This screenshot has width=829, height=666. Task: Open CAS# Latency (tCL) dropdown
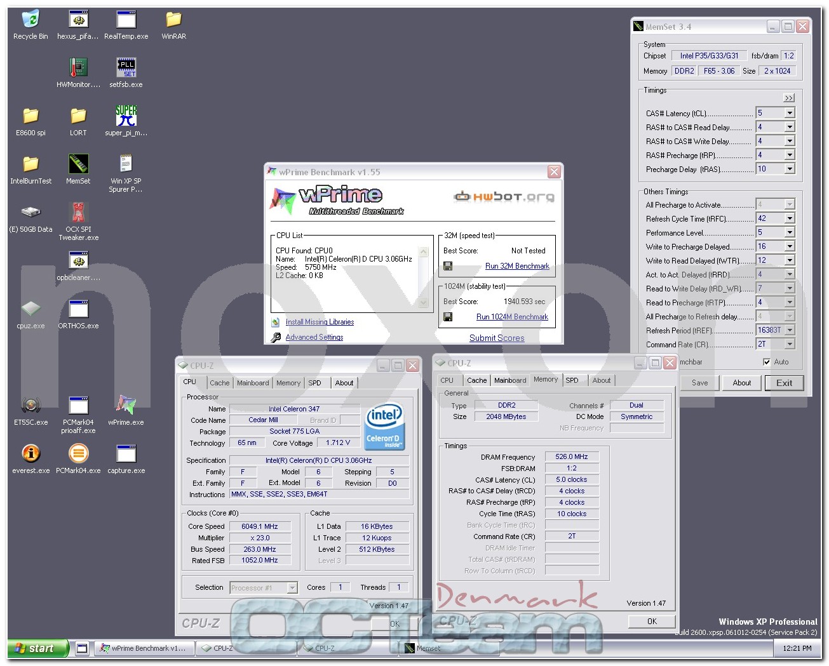point(790,113)
